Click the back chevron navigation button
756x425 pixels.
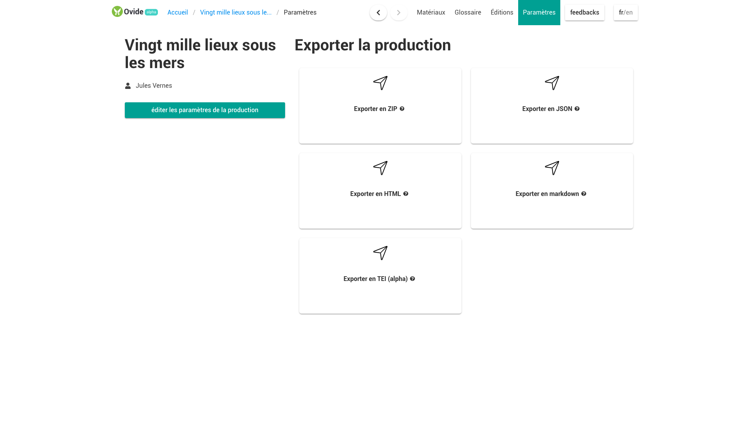point(378,13)
